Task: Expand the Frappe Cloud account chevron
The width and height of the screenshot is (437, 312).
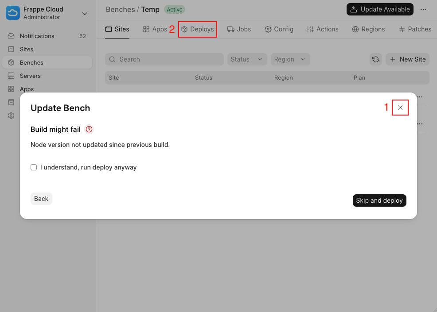Action: (x=85, y=13)
